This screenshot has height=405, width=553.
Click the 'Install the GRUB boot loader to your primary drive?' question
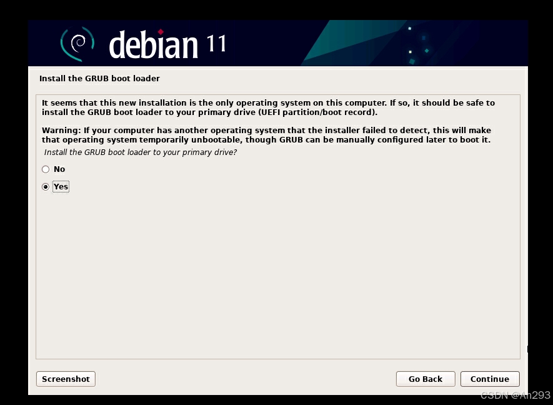(141, 152)
